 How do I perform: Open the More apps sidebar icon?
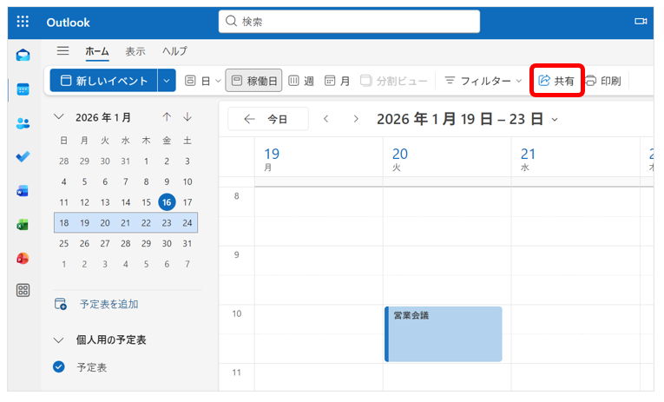[x=23, y=291]
